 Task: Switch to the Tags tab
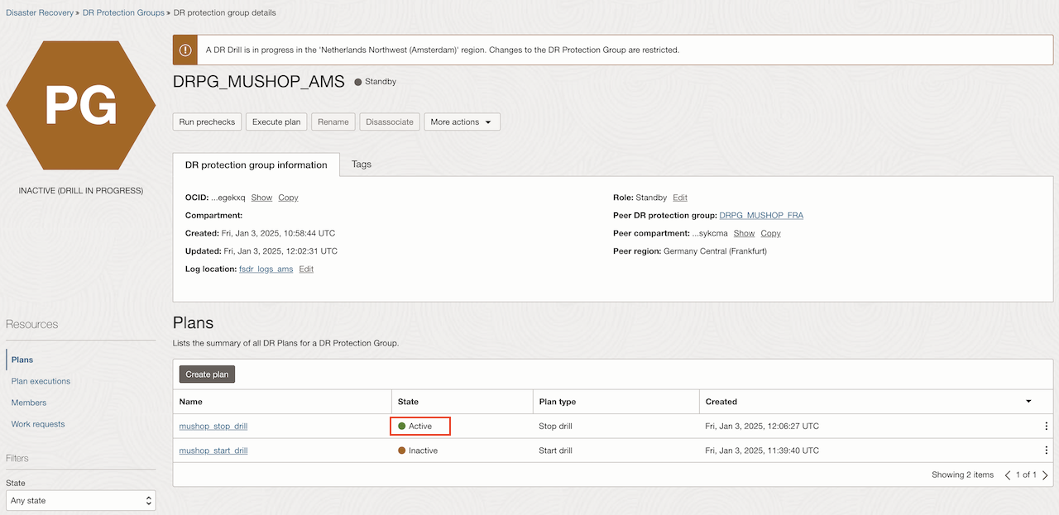(x=362, y=165)
